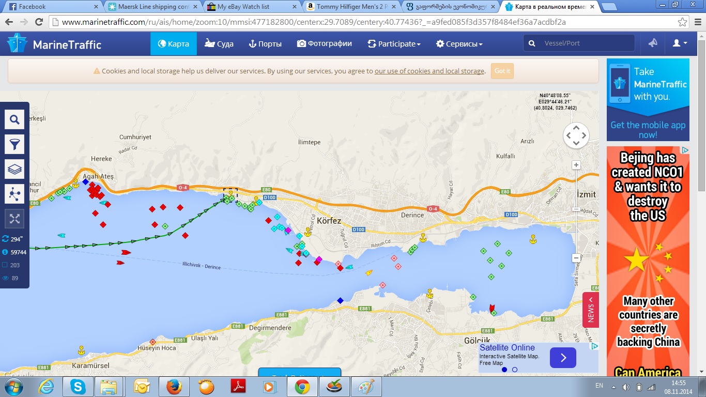Image resolution: width=706 pixels, height=397 pixels.
Task: Open the map layers panel
Action: [14, 169]
